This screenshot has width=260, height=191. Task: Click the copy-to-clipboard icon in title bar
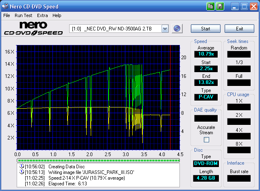(210, 6)
